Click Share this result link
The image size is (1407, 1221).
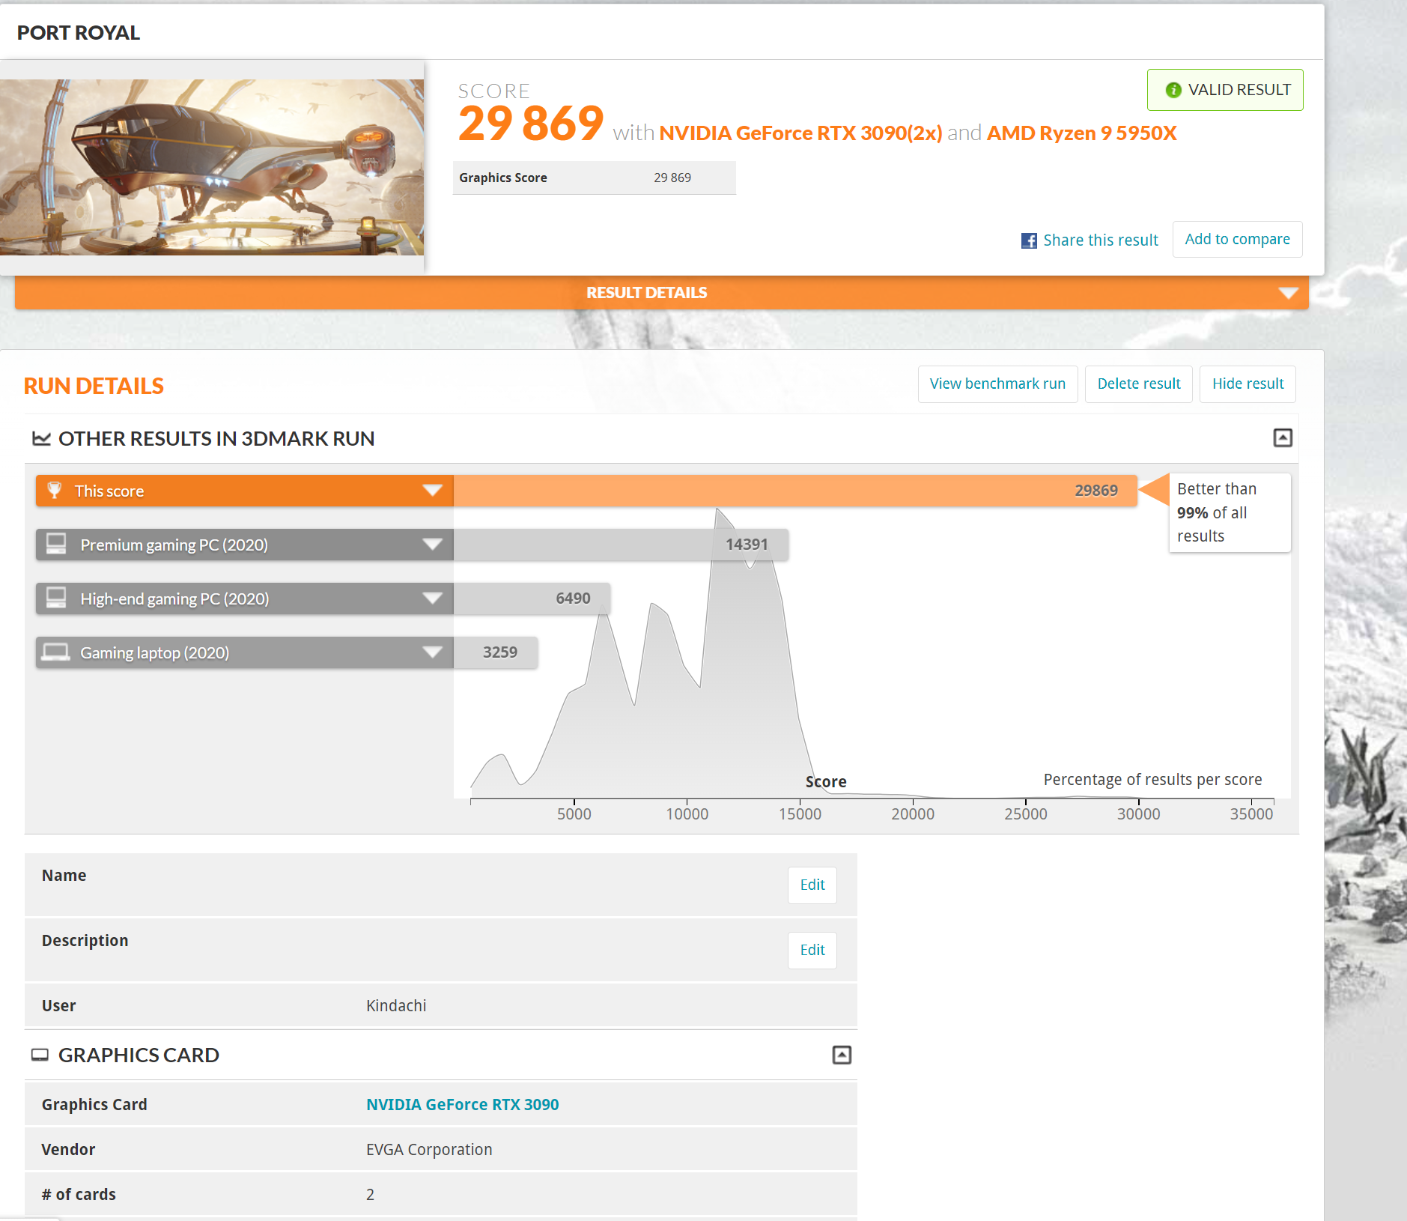tap(1100, 240)
